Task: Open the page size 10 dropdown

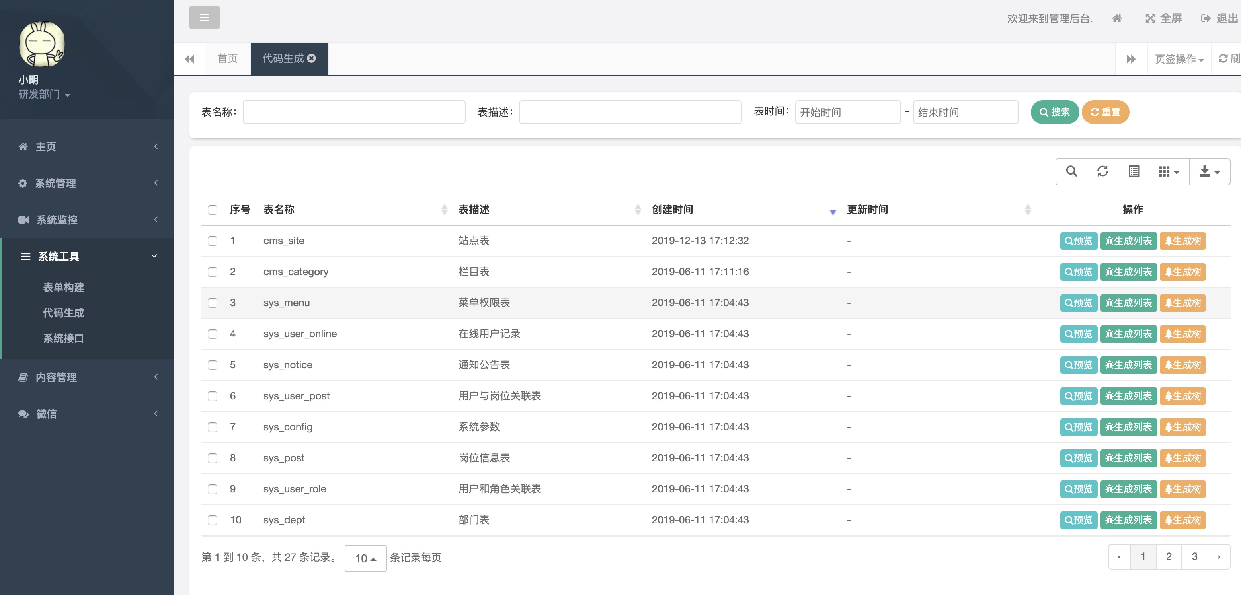Action: click(365, 558)
